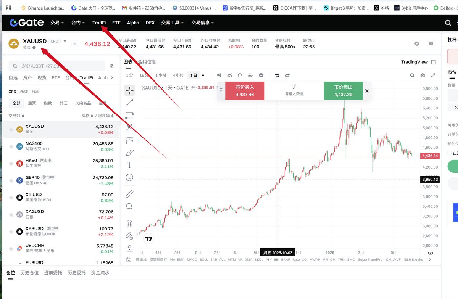This screenshot has width=458, height=299.
Task: Favorite GER40 with its star
Action: (11, 180)
